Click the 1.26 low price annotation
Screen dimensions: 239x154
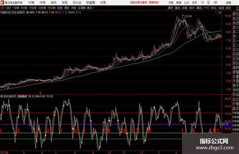pos(7,87)
